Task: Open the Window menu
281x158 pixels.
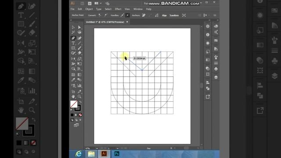Action: [138, 9]
